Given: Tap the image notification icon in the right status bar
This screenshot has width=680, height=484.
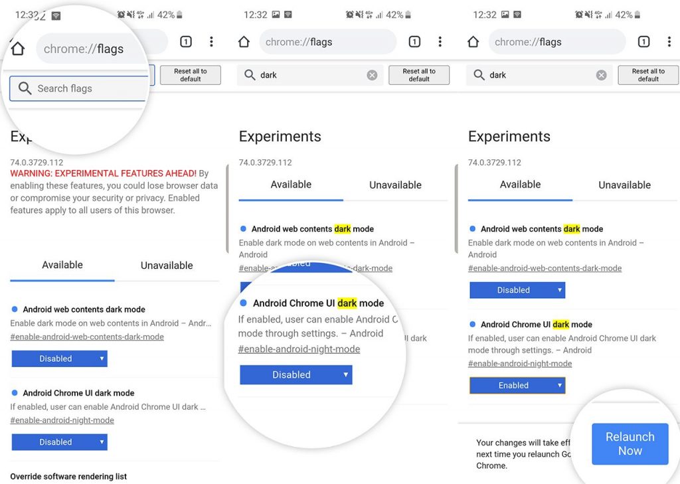Looking at the screenshot, I should 505,15.
